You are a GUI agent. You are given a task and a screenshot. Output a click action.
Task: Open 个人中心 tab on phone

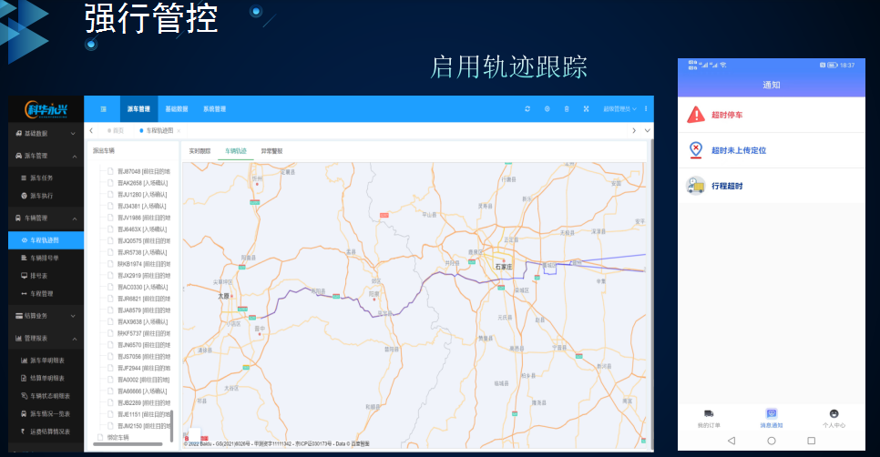(834, 419)
